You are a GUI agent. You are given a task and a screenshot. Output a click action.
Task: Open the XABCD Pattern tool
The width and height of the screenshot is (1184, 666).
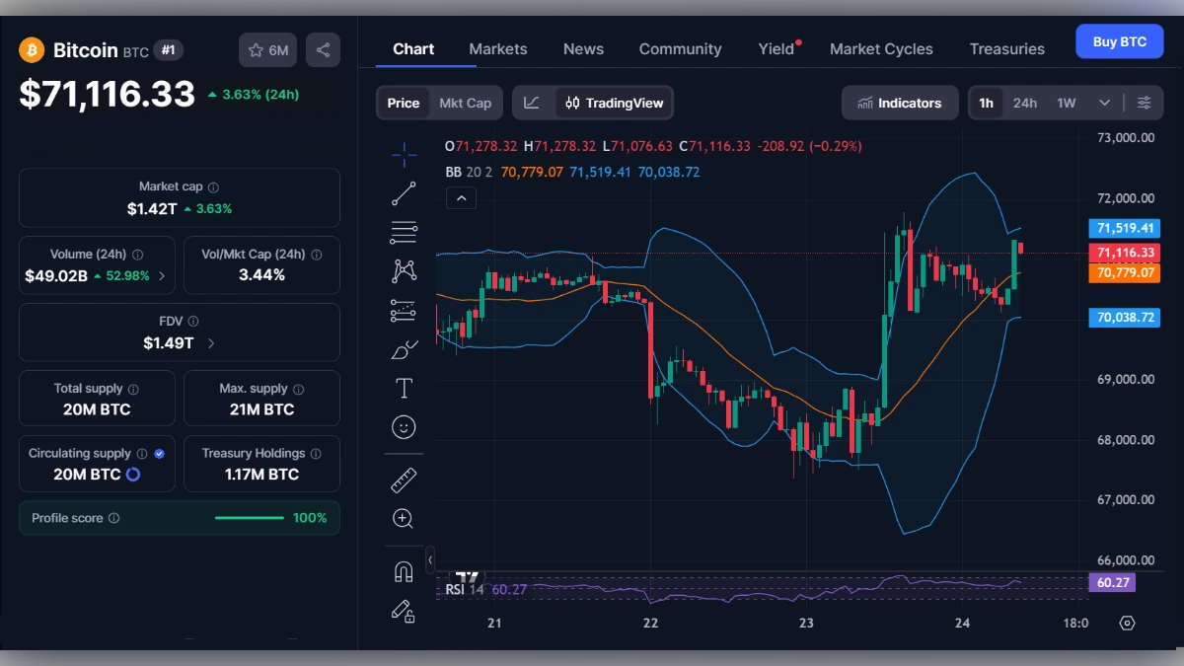point(404,270)
